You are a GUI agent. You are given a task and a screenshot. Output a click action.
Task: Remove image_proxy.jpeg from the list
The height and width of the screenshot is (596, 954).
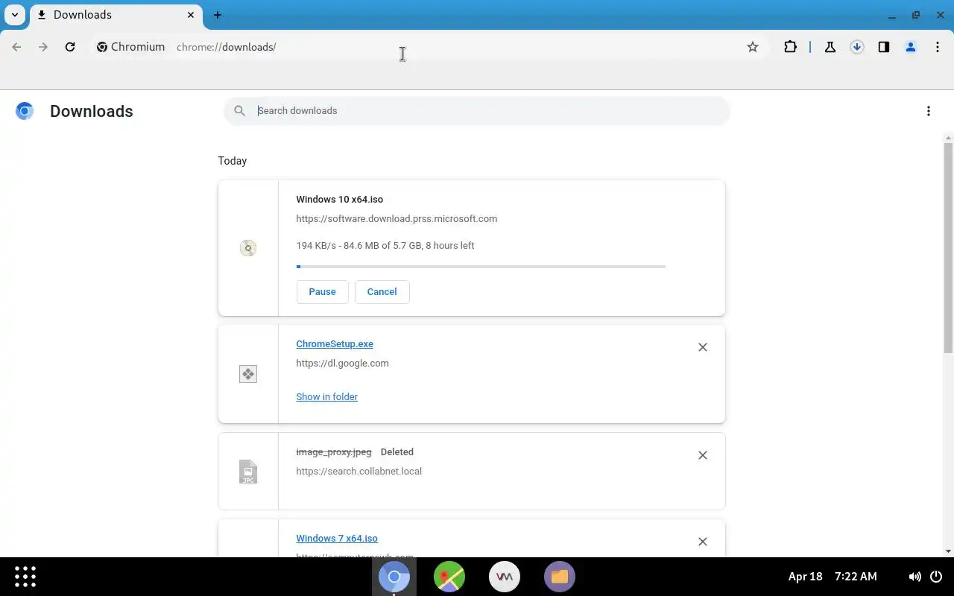point(703,455)
